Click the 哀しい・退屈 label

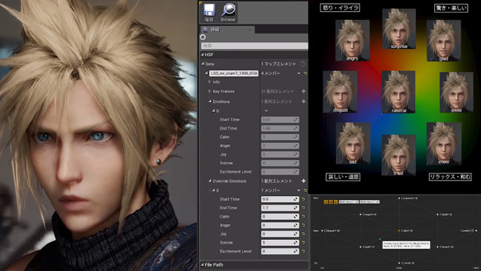343,177
